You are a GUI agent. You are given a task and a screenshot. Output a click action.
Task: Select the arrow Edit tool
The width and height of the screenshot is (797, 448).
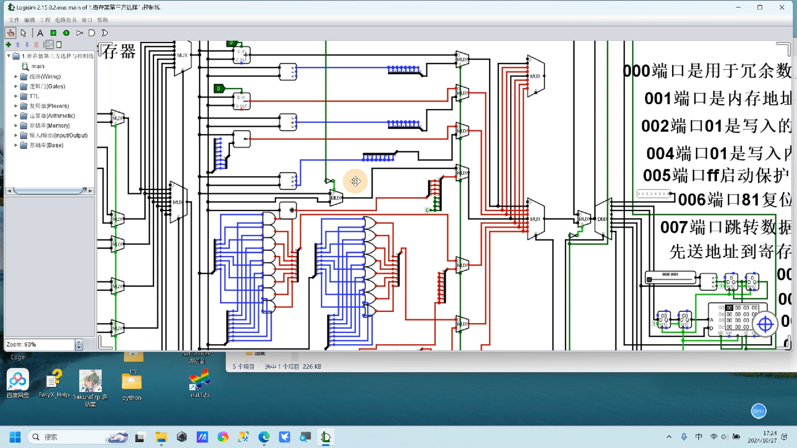tap(24, 33)
